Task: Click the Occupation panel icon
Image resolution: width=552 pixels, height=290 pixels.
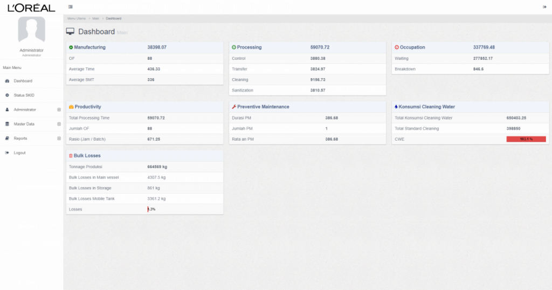Action: (397, 47)
